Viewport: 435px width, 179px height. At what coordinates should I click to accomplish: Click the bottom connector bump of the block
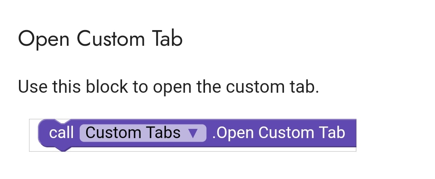pyautogui.click(x=62, y=149)
